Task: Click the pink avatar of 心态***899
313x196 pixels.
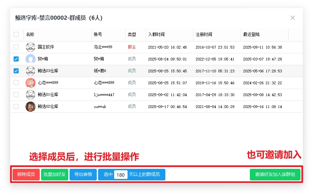Action: [x=31, y=83]
